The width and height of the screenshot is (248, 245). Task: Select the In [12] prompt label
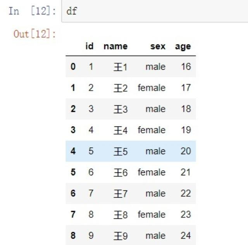[32, 11]
